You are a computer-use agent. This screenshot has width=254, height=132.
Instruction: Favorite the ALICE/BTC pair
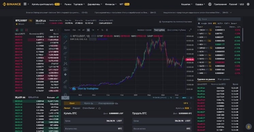click(x=198, y=66)
